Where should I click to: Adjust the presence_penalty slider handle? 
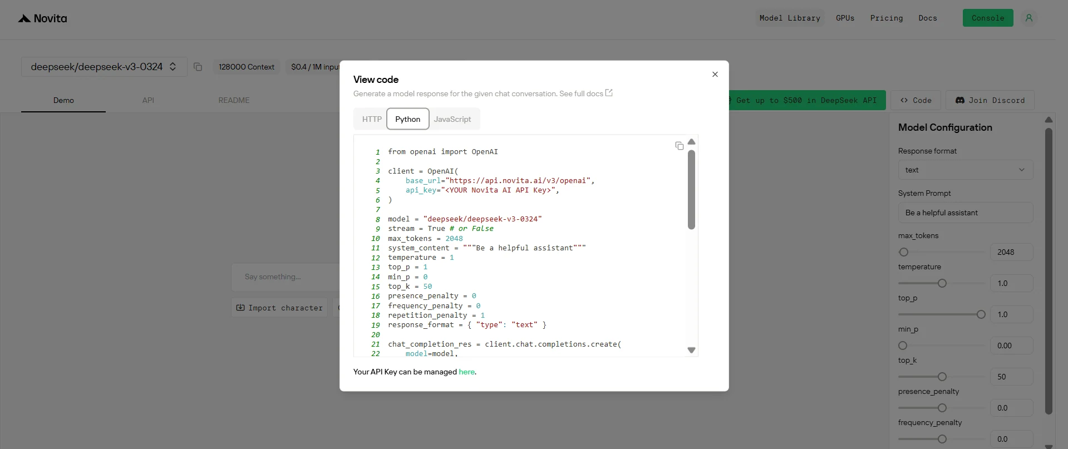point(942,408)
